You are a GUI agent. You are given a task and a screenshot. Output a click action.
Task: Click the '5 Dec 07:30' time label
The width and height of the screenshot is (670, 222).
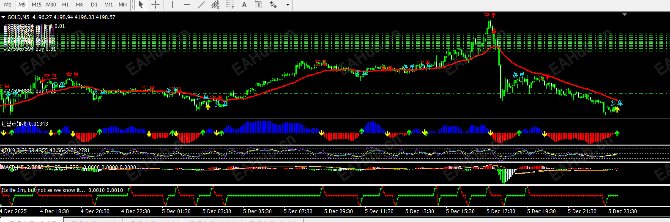(298, 211)
